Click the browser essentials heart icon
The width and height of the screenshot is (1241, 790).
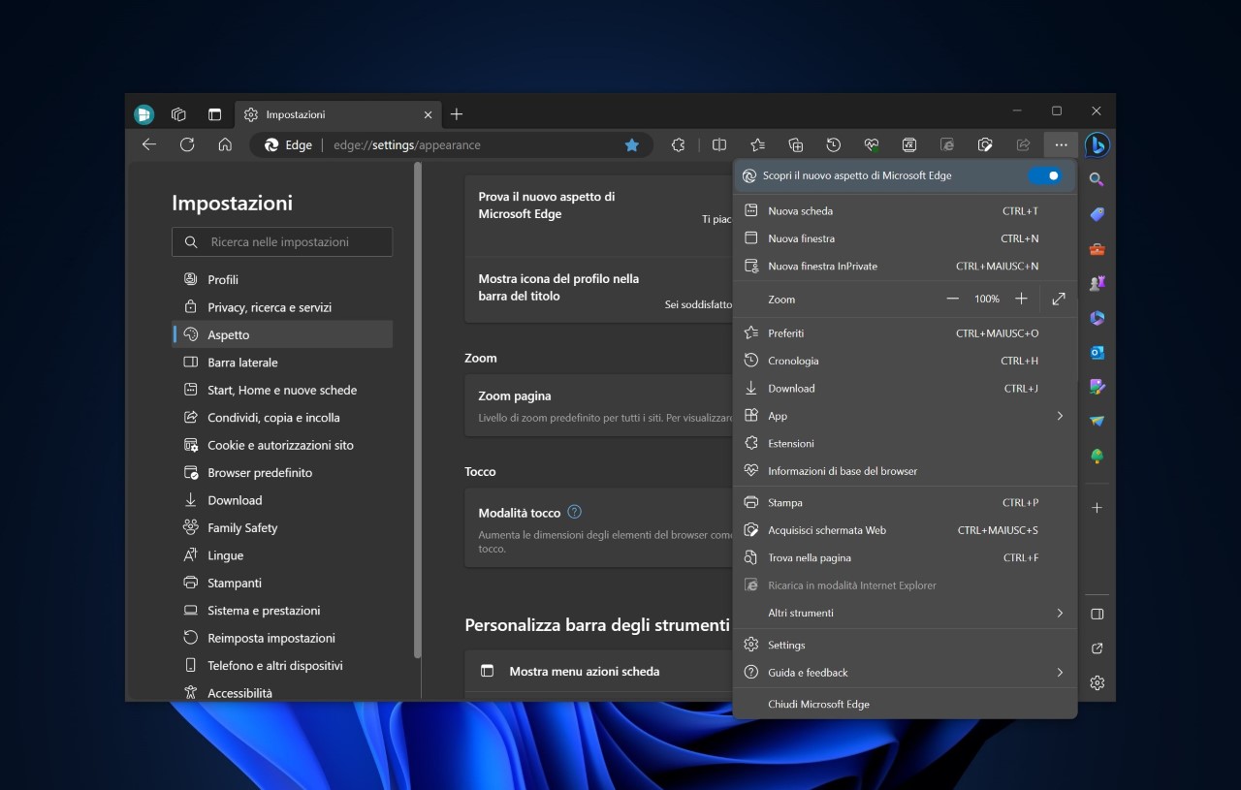[x=872, y=144]
